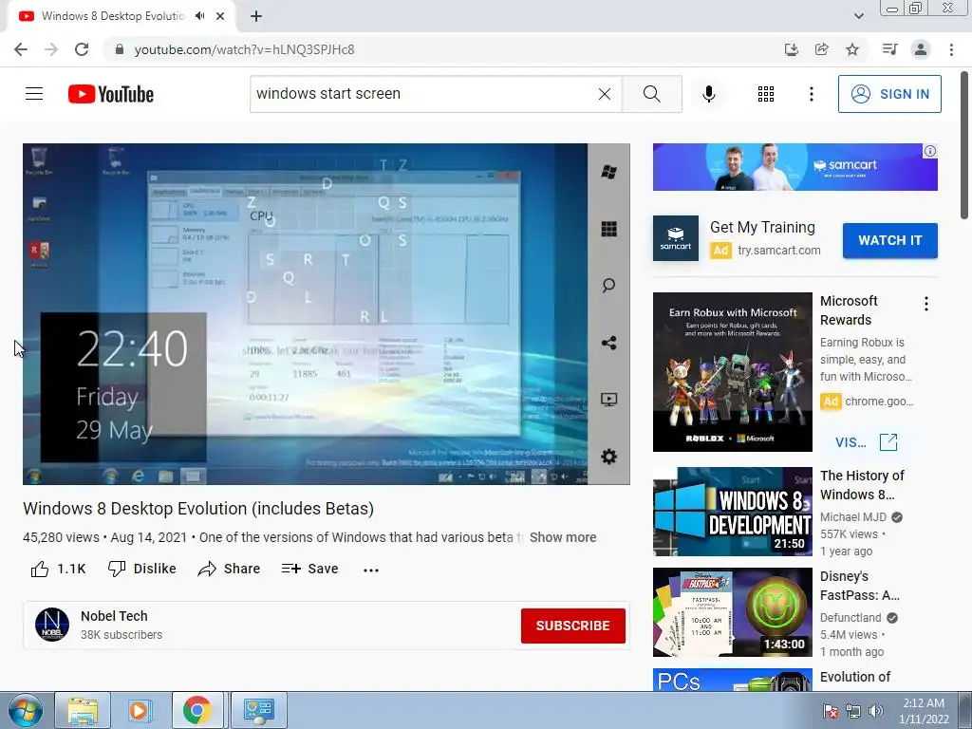The width and height of the screenshot is (972, 729).
Task: Open the Control Panel taskbar item
Action: pos(258,710)
